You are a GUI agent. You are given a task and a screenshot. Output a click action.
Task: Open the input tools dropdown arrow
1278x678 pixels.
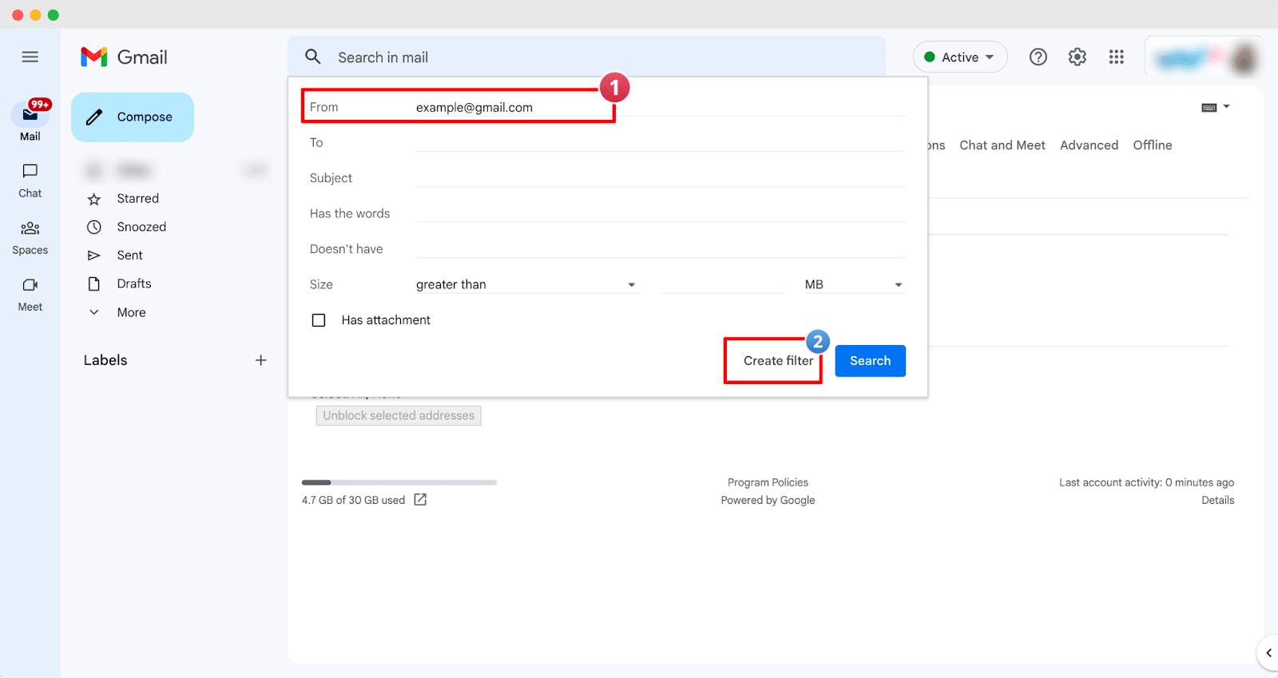pos(1227,106)
